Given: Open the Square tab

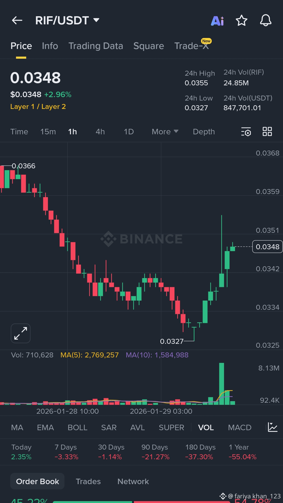Looking at the screenshot, I should pos(149,46).
